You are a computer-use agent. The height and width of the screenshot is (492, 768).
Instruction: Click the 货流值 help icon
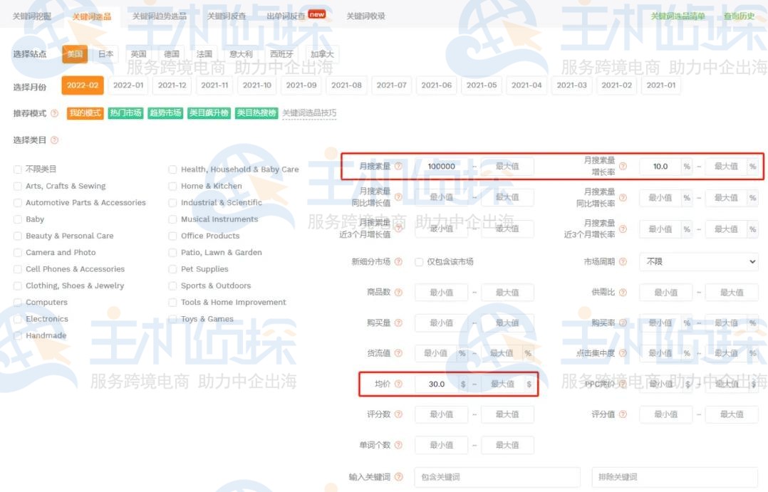tap(399, 351)
